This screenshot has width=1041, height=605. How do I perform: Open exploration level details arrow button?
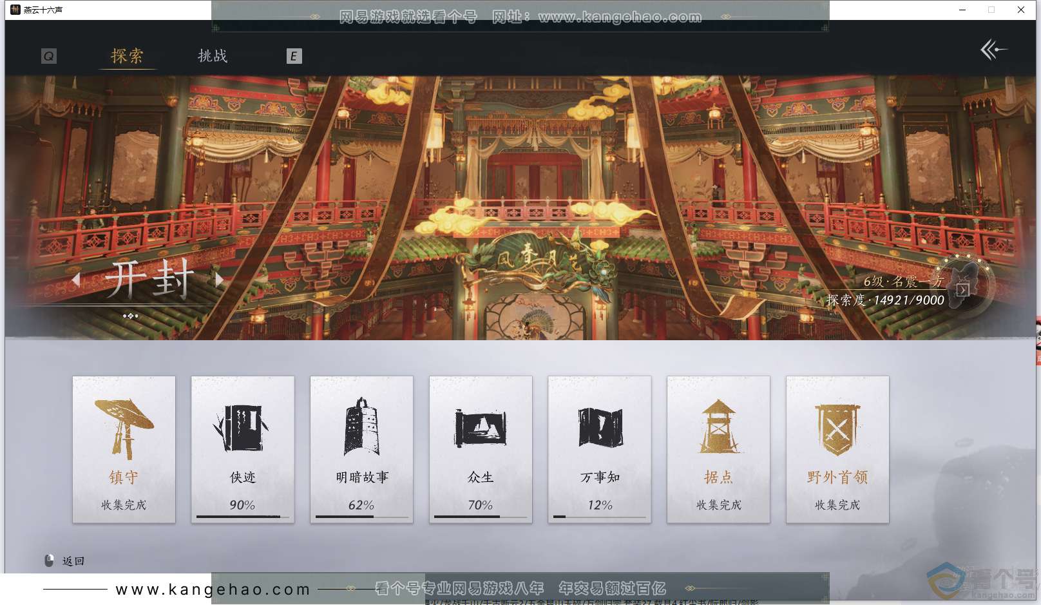point(962,290)
